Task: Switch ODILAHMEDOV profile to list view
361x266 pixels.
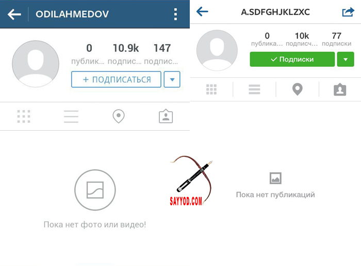Action: pos(71,116)
